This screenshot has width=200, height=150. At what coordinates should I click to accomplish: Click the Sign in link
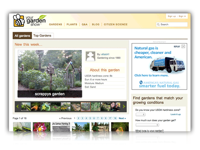tap(182, 16)
